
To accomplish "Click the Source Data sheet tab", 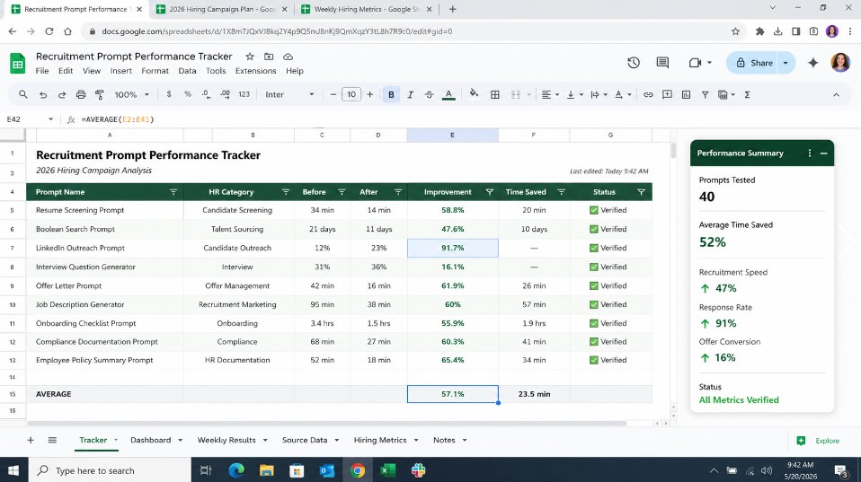I will (x=304, y=440).
